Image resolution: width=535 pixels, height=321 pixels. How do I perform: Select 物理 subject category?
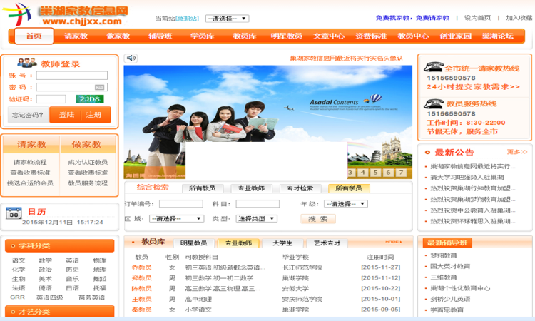(100, 260)
